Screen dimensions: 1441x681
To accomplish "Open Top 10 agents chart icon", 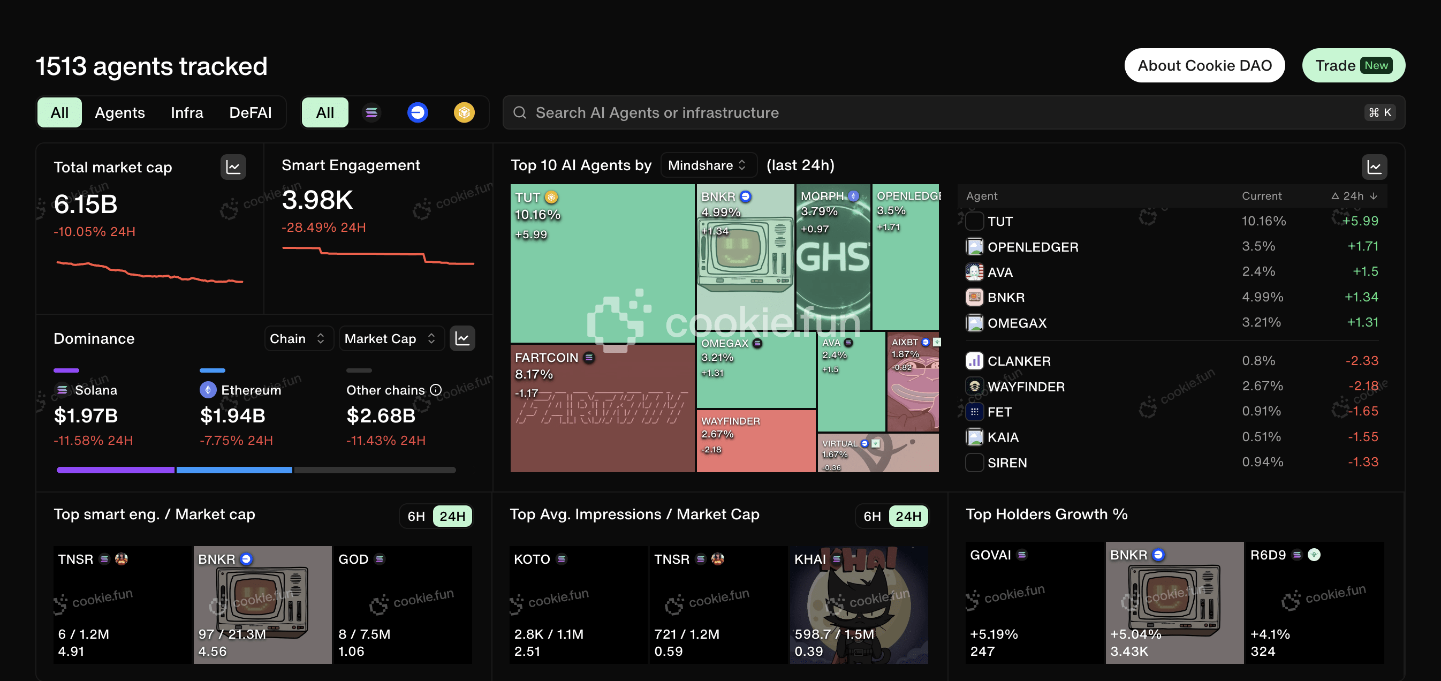I will [1374, 167].
